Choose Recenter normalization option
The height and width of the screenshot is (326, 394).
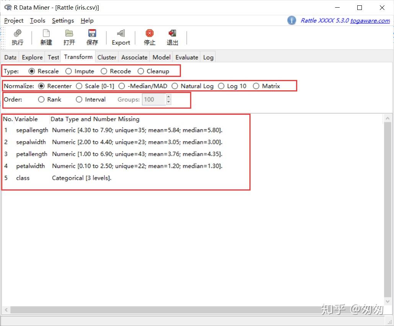pyautogui.click(x=41, y=86)
